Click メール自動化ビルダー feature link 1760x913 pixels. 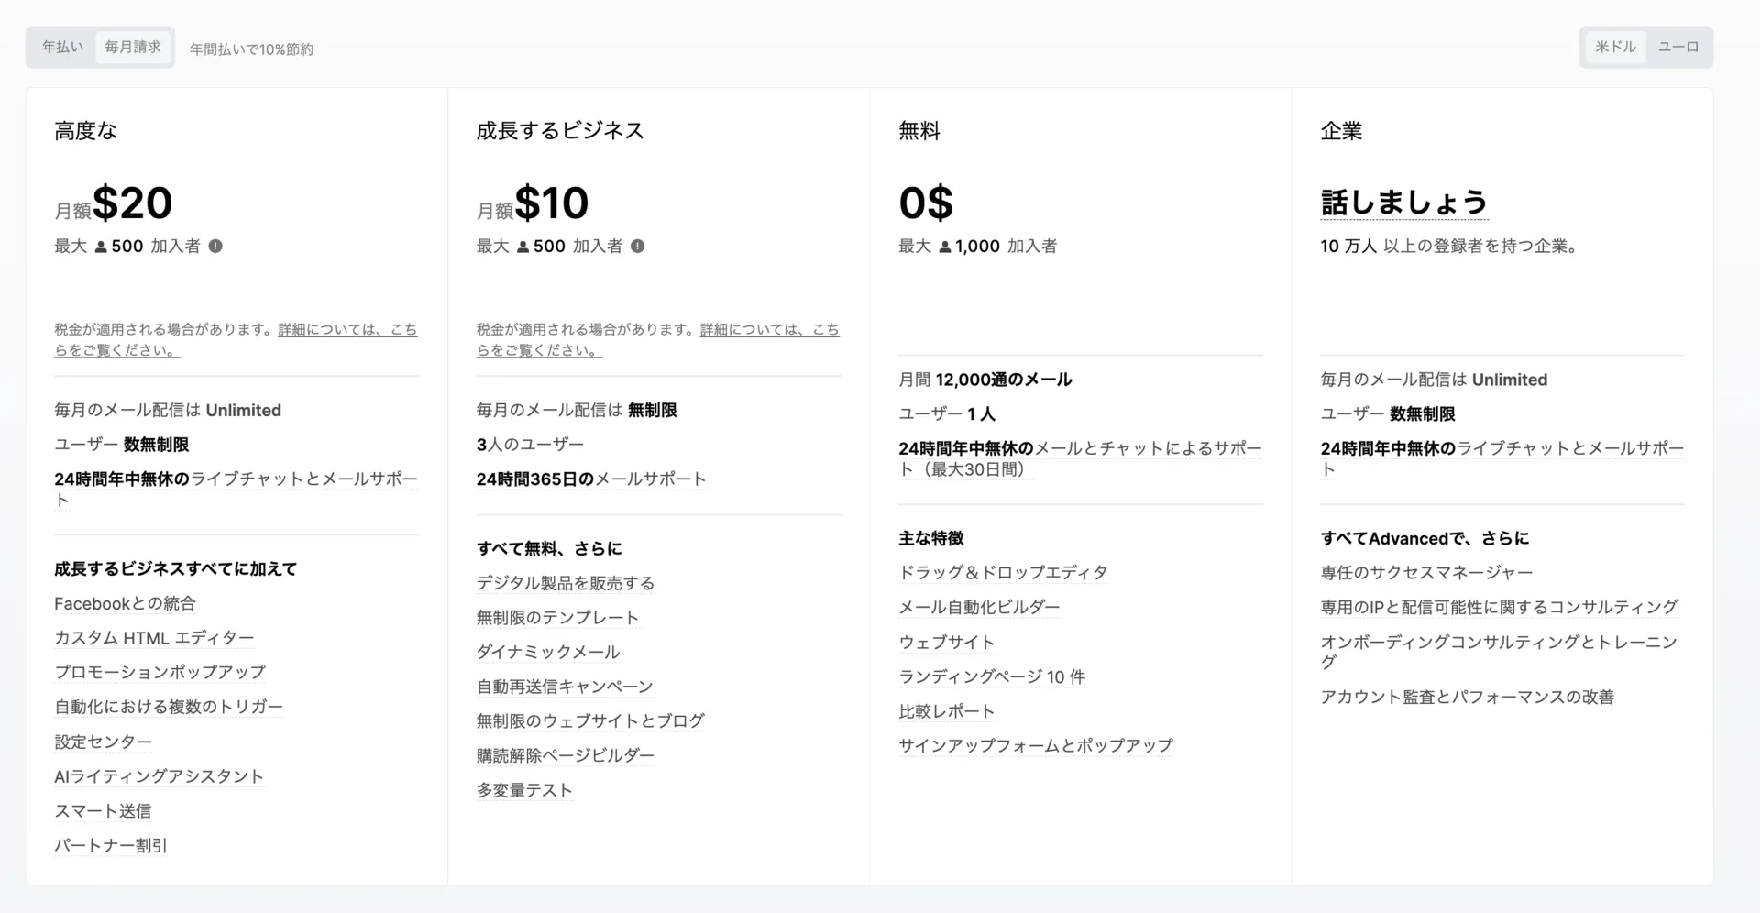(979, 606)
